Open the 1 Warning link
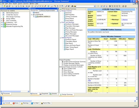Screen dimensions: 139x108 tap(124, 20)
